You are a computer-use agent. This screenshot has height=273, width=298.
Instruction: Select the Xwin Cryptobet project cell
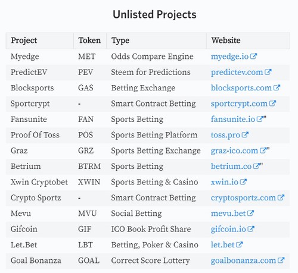(40, 182)
